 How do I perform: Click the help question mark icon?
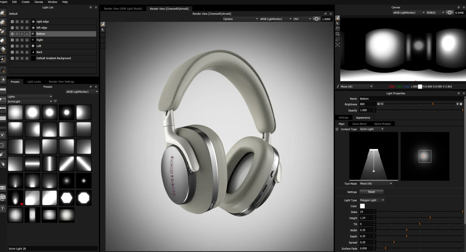[x=3, y=208]
